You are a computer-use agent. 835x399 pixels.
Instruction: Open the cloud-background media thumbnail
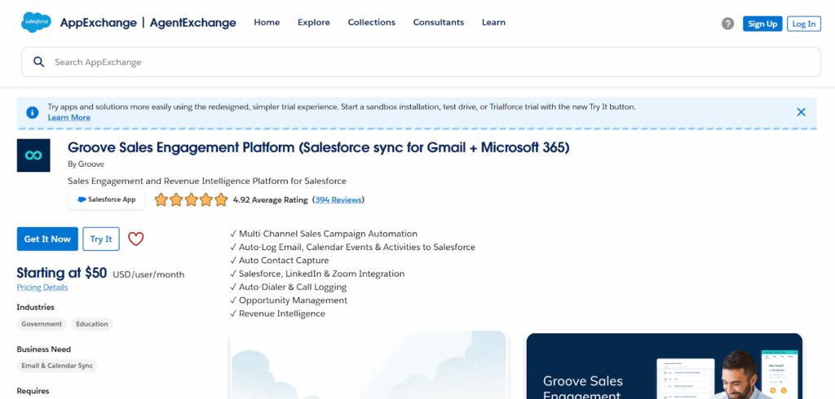tap(369, 365)
